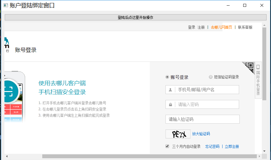The width and height of the screenshot is (271, 160).
Task: Click the scan icon on phone illustration
Action: [x=8, y=91]
